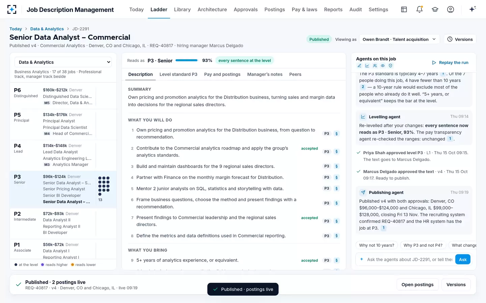Select the people peers agent icon
Screen dimensions: 486x303
tap(375, 66)
